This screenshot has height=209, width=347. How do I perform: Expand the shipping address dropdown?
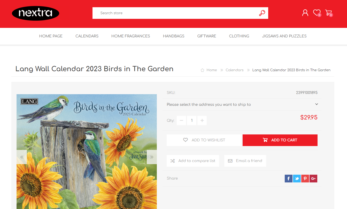(242, 104)
